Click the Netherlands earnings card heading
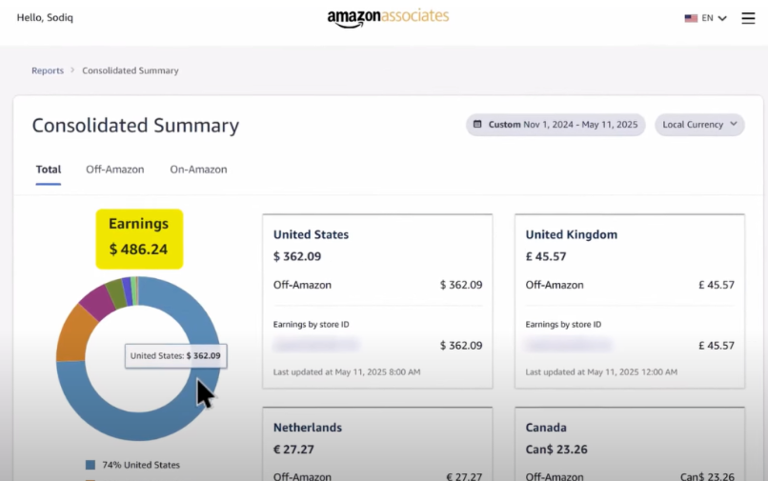 pyautogui.click(x=307, y=428)
